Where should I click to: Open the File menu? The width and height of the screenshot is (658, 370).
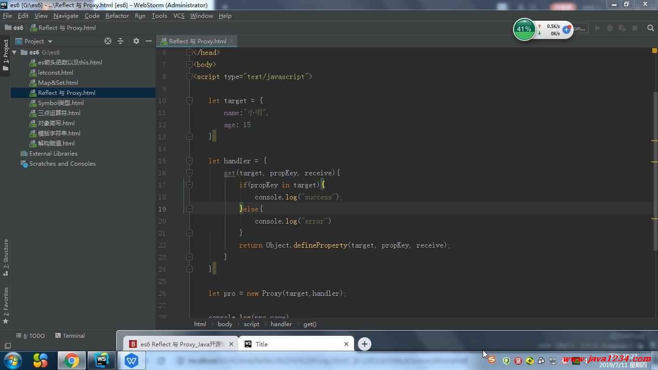click(x=7, y=16)
